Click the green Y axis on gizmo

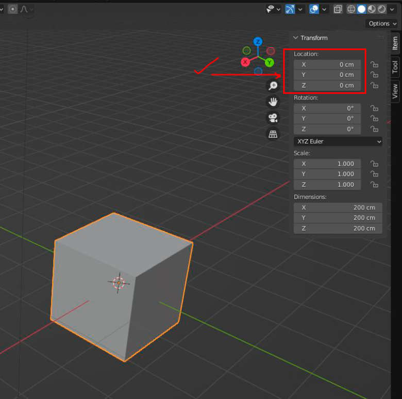coord(270,63)
